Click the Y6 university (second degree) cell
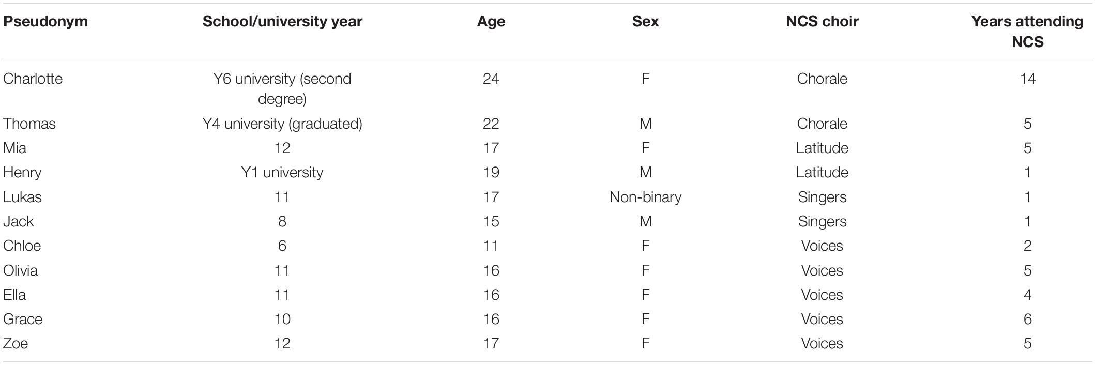The image size is (1095, 365). tap(282, 88)
